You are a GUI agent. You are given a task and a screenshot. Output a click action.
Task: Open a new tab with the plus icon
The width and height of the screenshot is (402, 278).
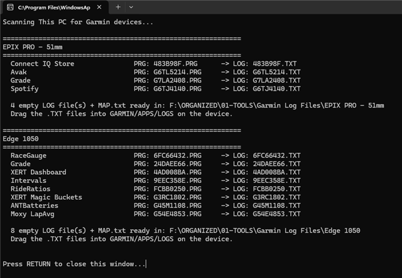[118, 7]
